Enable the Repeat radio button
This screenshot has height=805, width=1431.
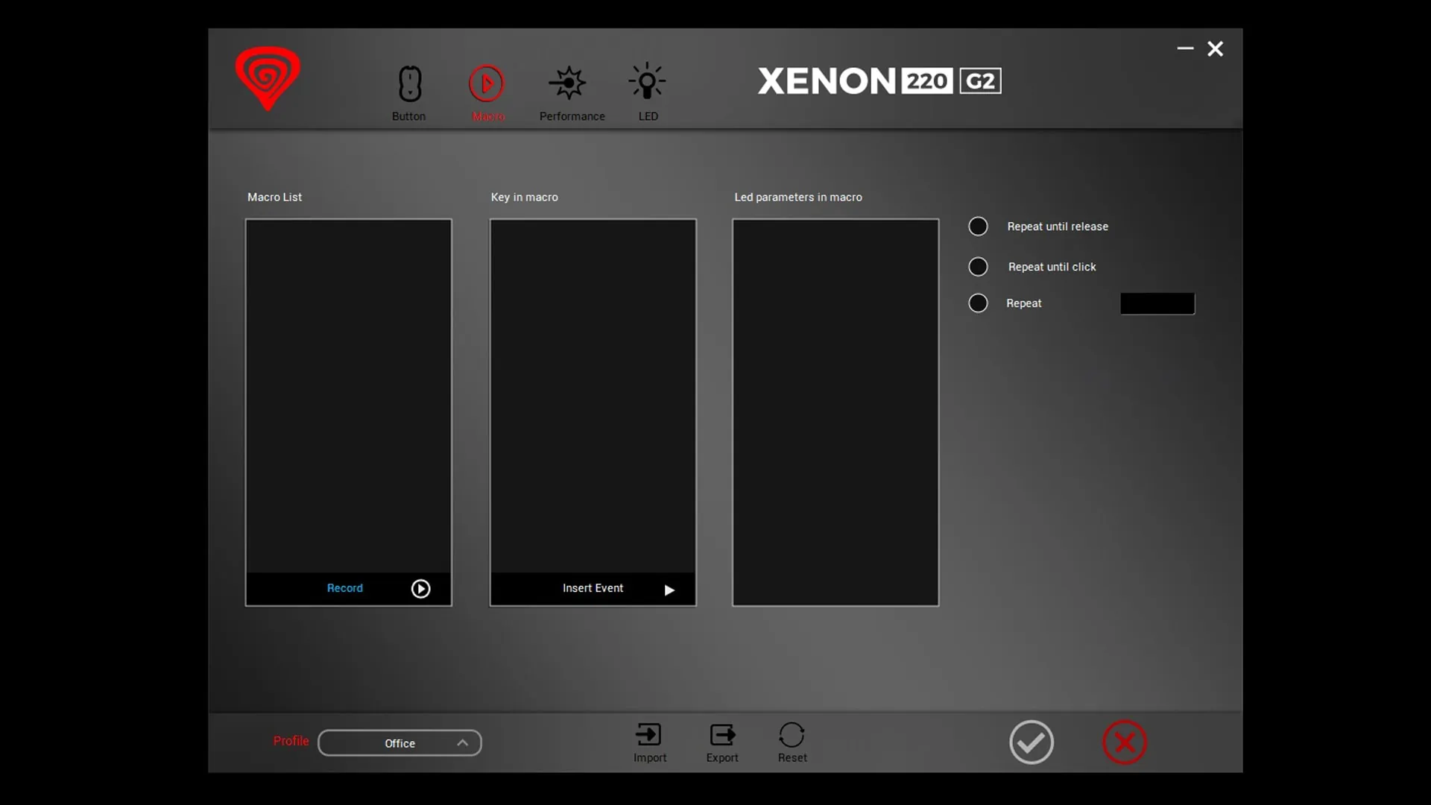coord(978,303)
